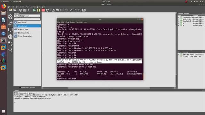Viewport: 205px width, 115px height.
Task: Open Terminal app menu in top bar
Action: click(16, 1)
